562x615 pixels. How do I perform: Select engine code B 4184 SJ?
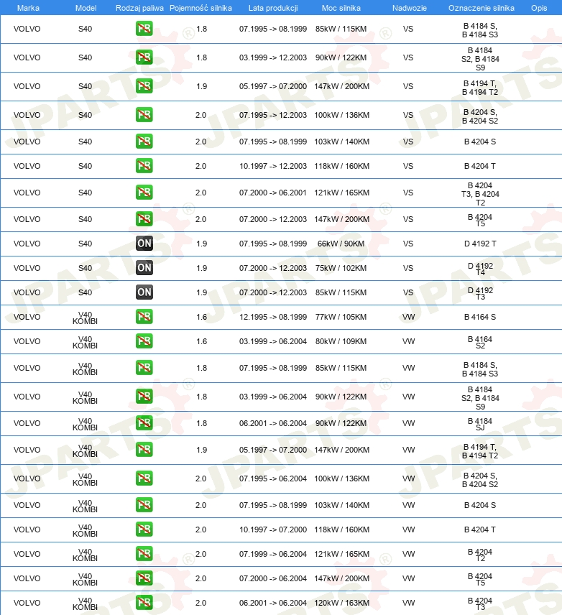tap(480, 424)
